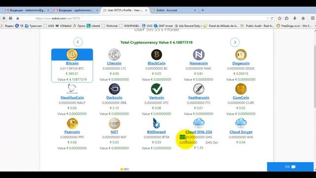This screenshot has width=316, height=178.
Task: Click the NXT coin icon
Action: coord(114,123)
